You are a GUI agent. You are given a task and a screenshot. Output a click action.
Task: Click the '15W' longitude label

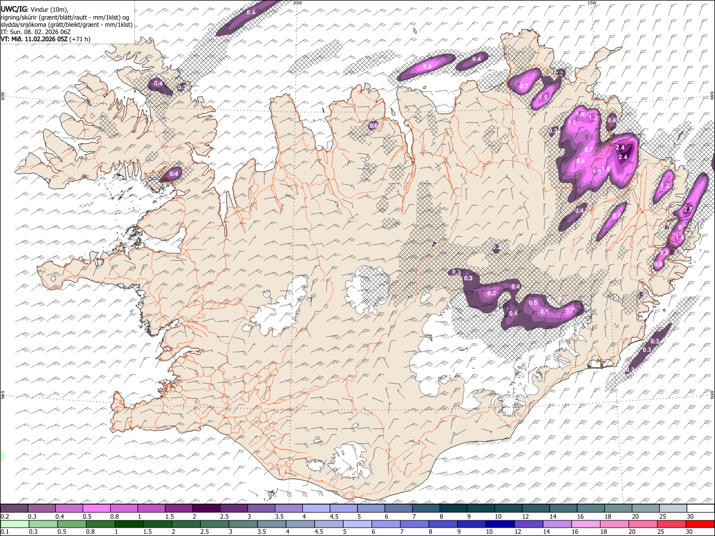(x=592, y=3)
